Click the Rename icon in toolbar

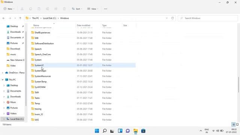pos(48,9)
